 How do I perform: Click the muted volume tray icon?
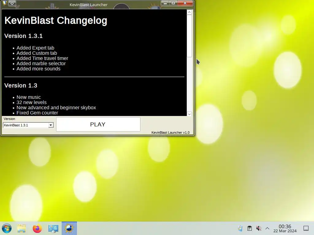coord(259,228)
